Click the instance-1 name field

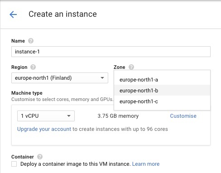[111, 52]
